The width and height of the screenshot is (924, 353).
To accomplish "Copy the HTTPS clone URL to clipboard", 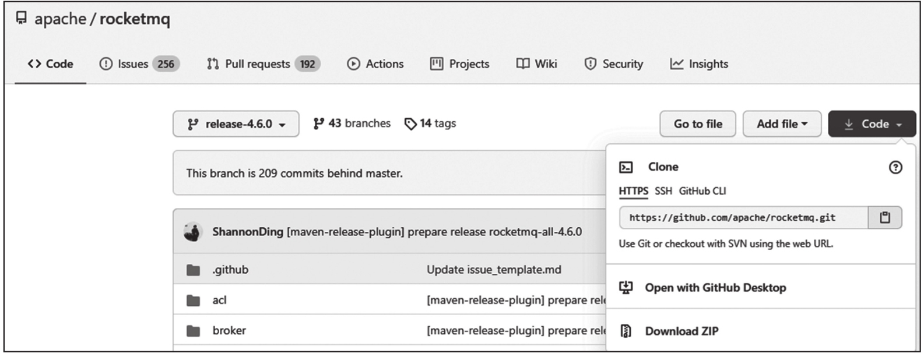I will pos(885,218).
